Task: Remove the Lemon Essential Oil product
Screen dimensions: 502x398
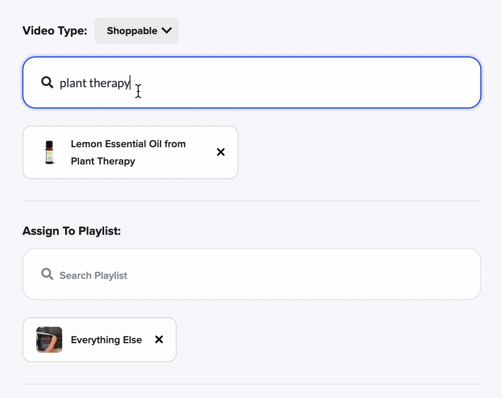Action: [x=220, y=152]
